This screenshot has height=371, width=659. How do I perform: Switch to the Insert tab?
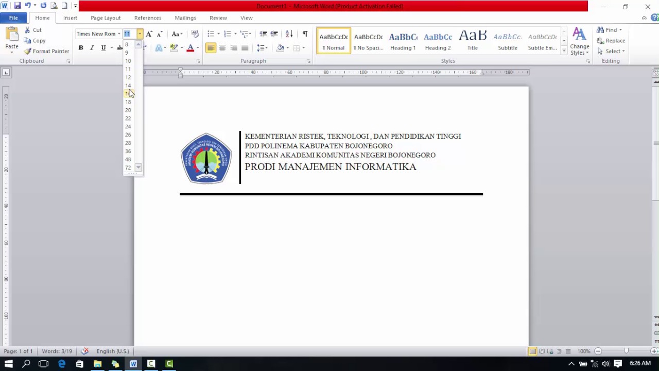click(x=71, y=18)
